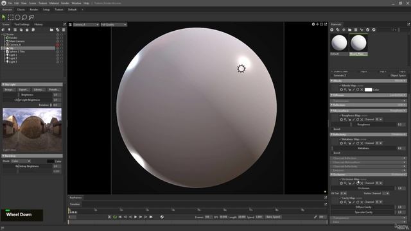
Task: Search Roughness Map magnifier icon
Action: click(x=345, y=119)
